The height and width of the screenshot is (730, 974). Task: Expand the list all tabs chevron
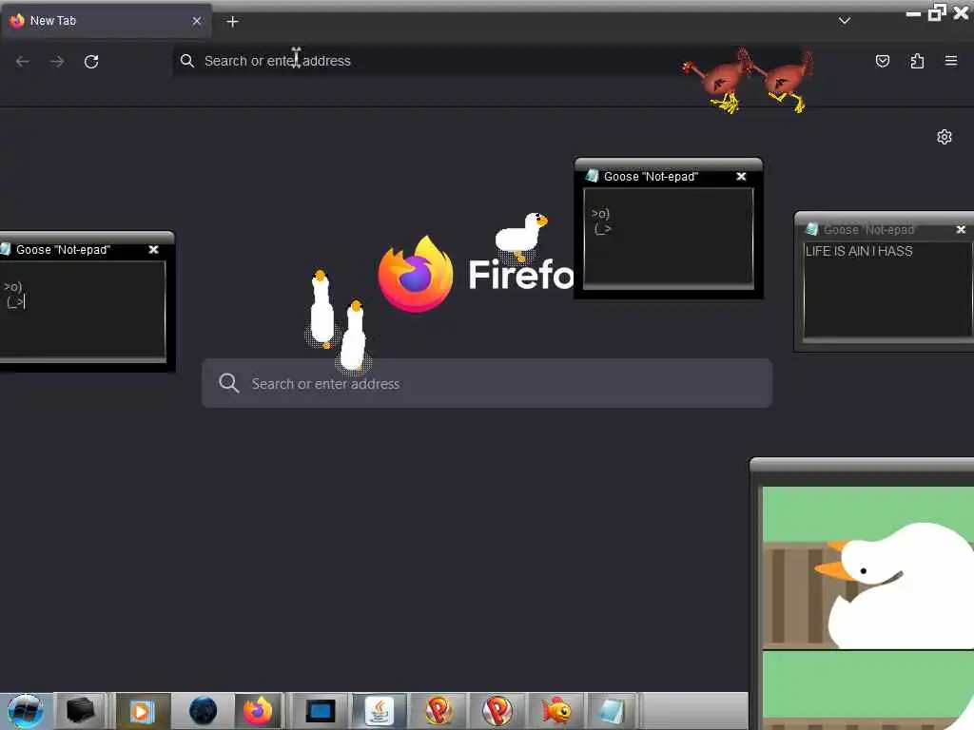tap(845, 21)
